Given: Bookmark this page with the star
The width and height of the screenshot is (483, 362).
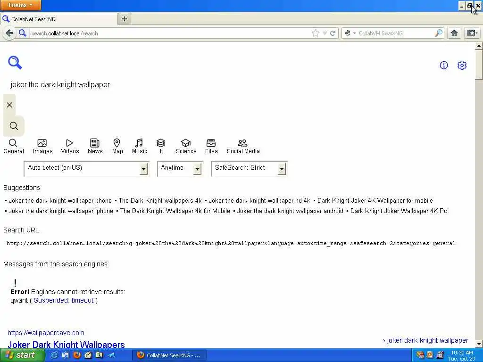Looking at the screenshot, I should (x=316, y=33).
